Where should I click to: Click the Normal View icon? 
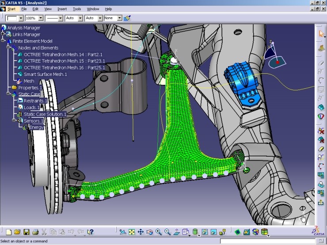click(x=177, y=232)
